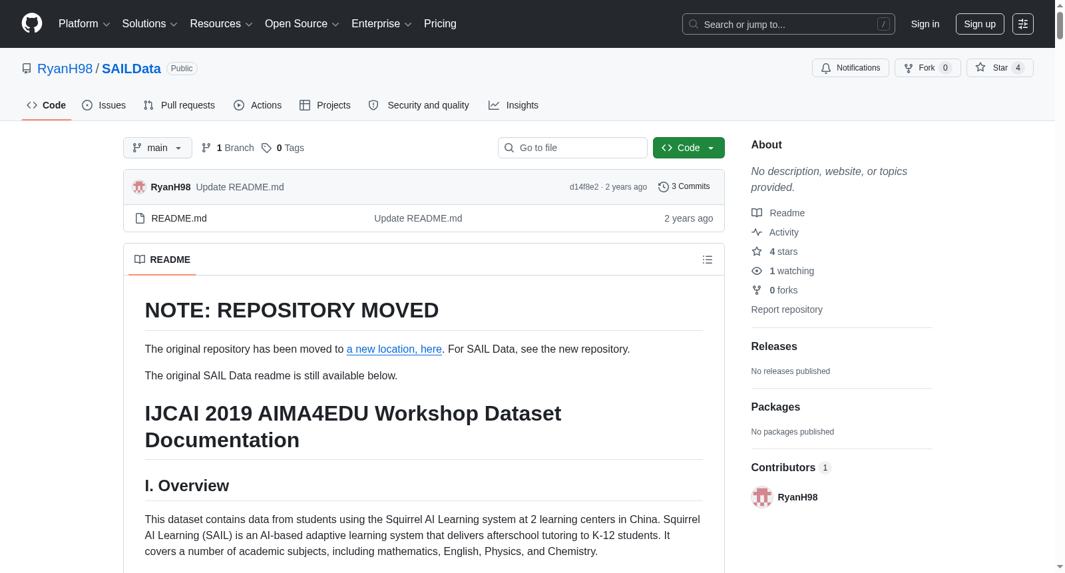The height and width of the screenshot is (573, 1065).
Task: Click the GitHub logo icon
Action: pos(32,23)
